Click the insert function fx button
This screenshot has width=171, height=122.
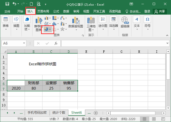coord(56,43)
